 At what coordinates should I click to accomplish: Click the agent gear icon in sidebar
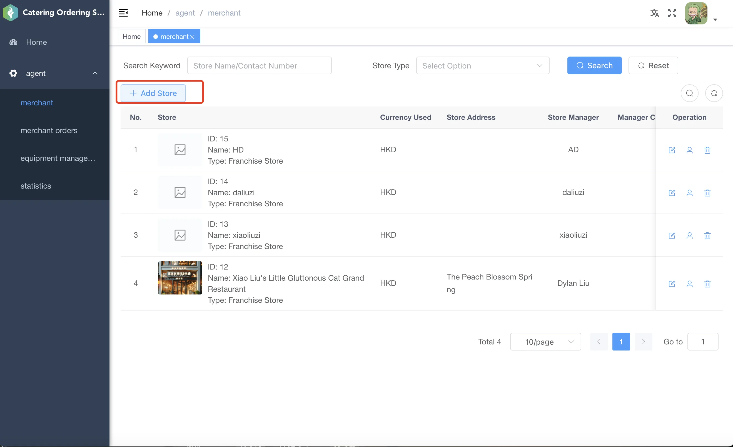click(13, 73)
